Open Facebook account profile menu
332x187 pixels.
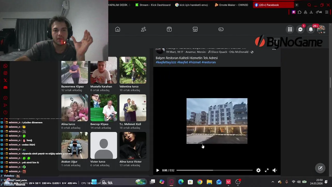click(x=321, y=29)
